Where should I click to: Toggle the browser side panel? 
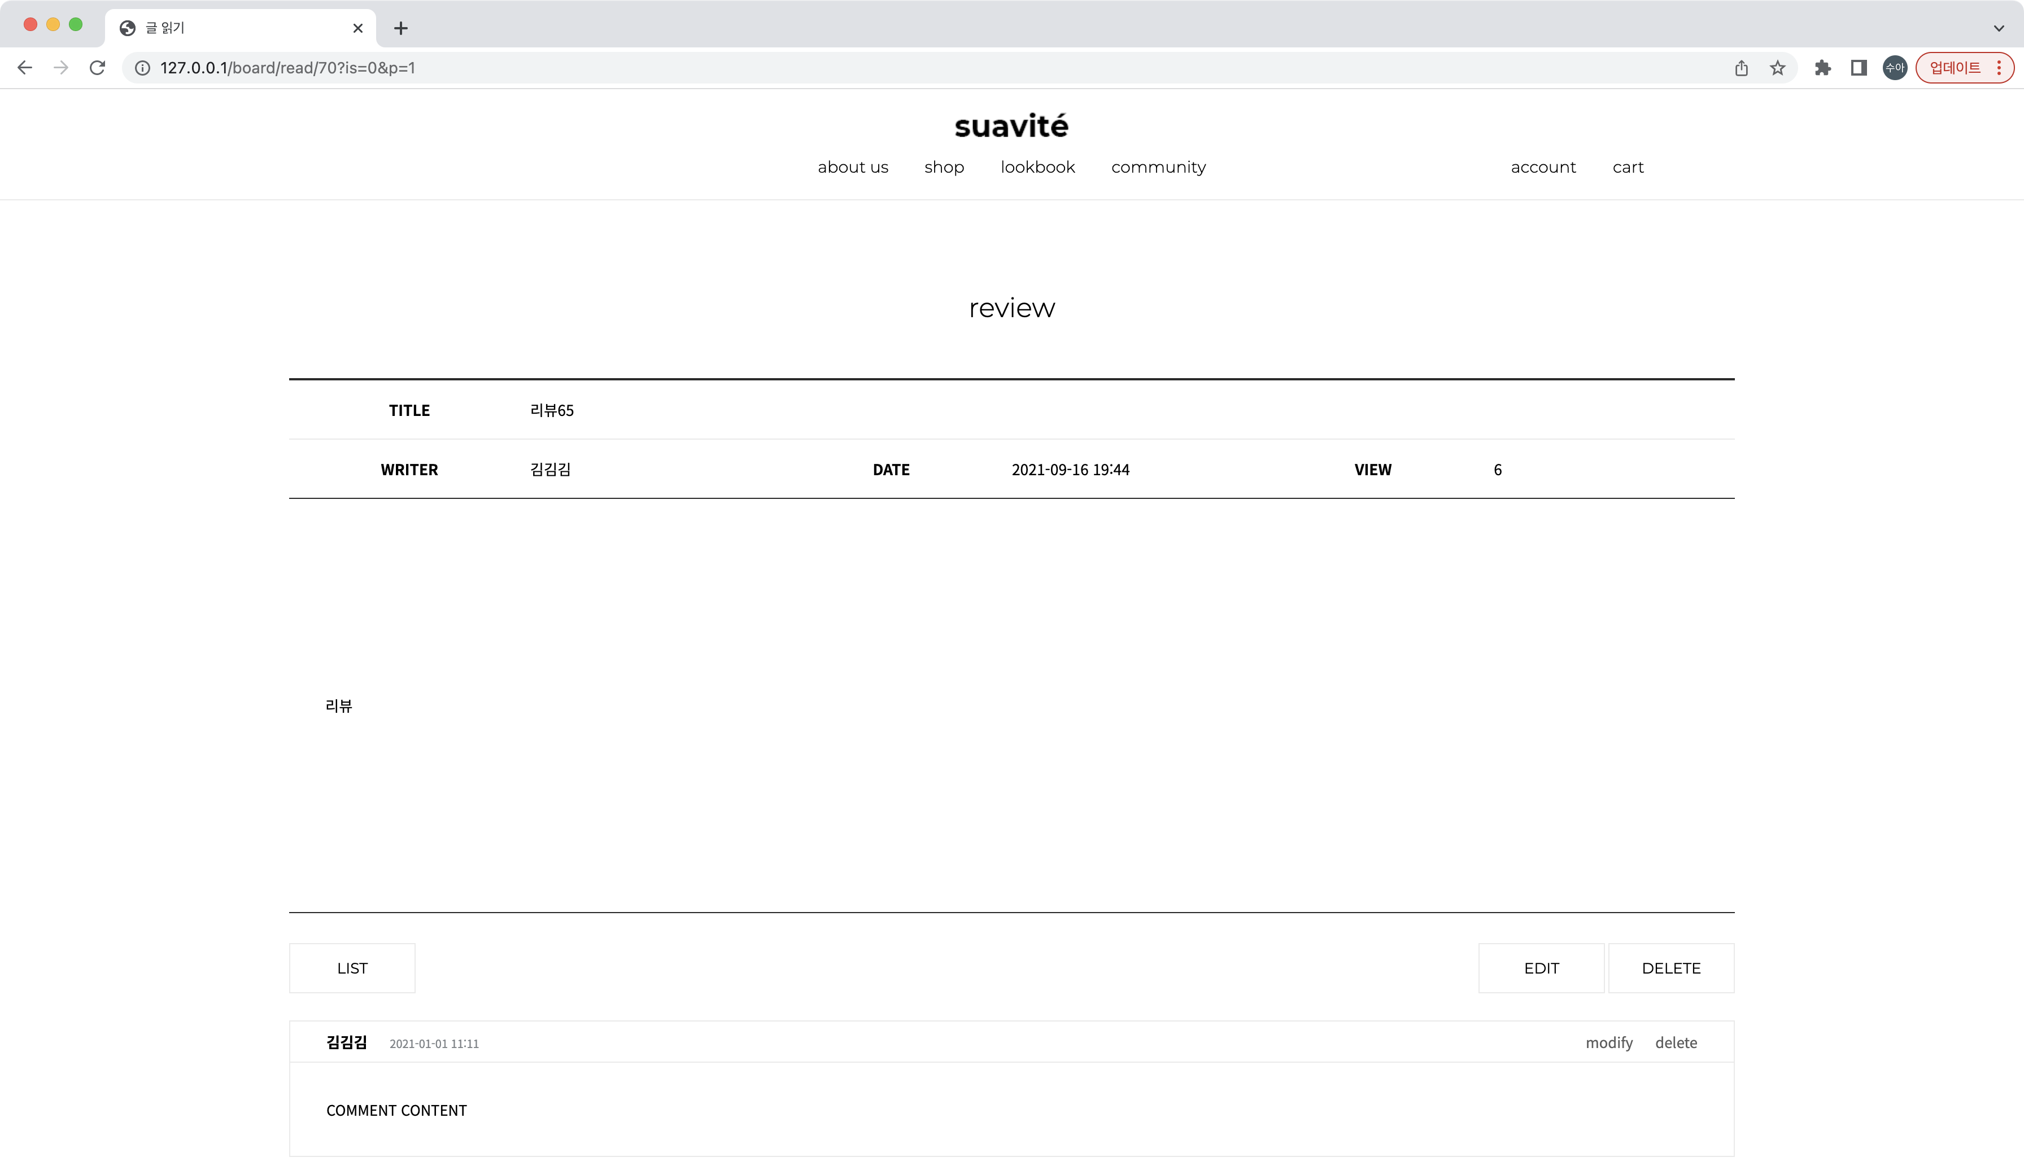pyautogui.click(x=1859, y=68)
